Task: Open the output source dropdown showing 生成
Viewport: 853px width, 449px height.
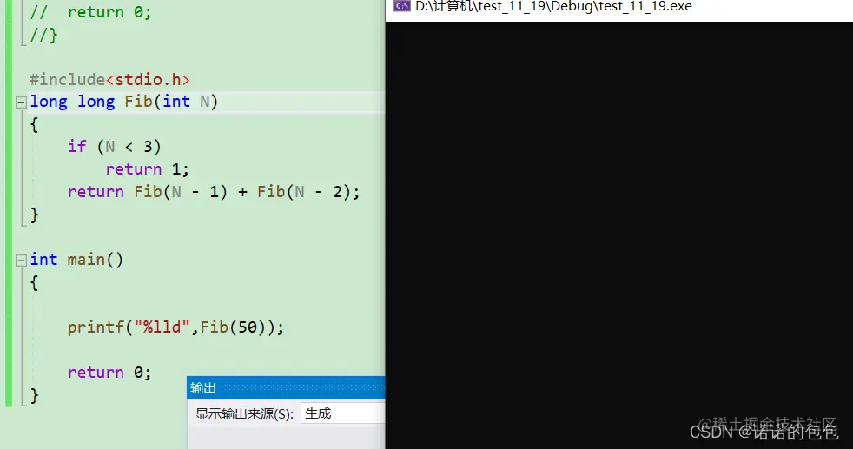Action: (x=343, y=413)
